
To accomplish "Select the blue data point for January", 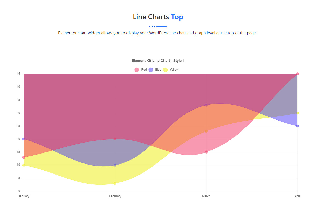I will [x=24, y=139].
